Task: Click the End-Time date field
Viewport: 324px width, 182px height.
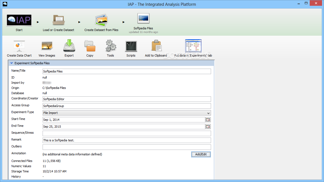Action: [124, 127]
